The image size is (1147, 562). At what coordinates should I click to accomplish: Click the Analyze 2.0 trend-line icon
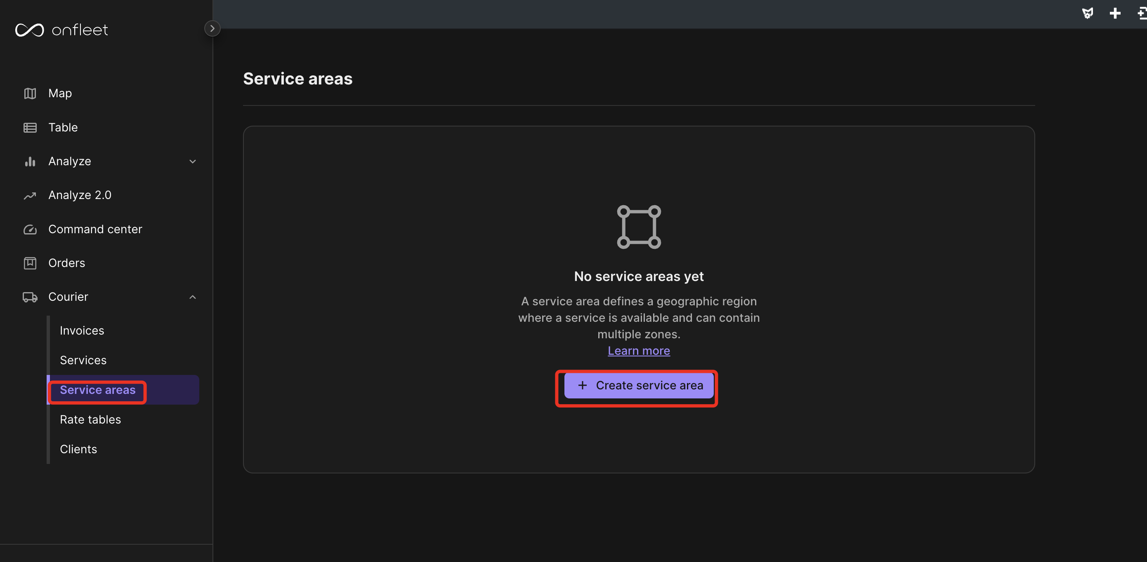click(30, 196)
